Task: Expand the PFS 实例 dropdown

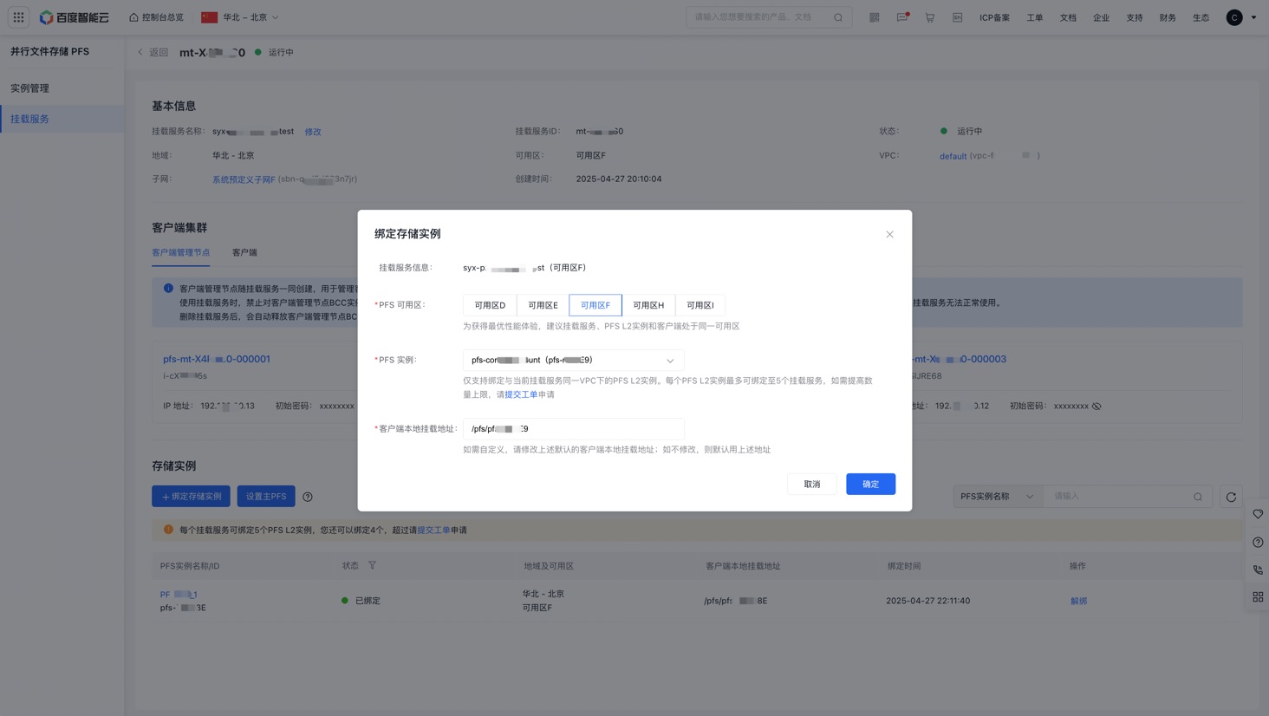Action: click(x=573, y=360)
